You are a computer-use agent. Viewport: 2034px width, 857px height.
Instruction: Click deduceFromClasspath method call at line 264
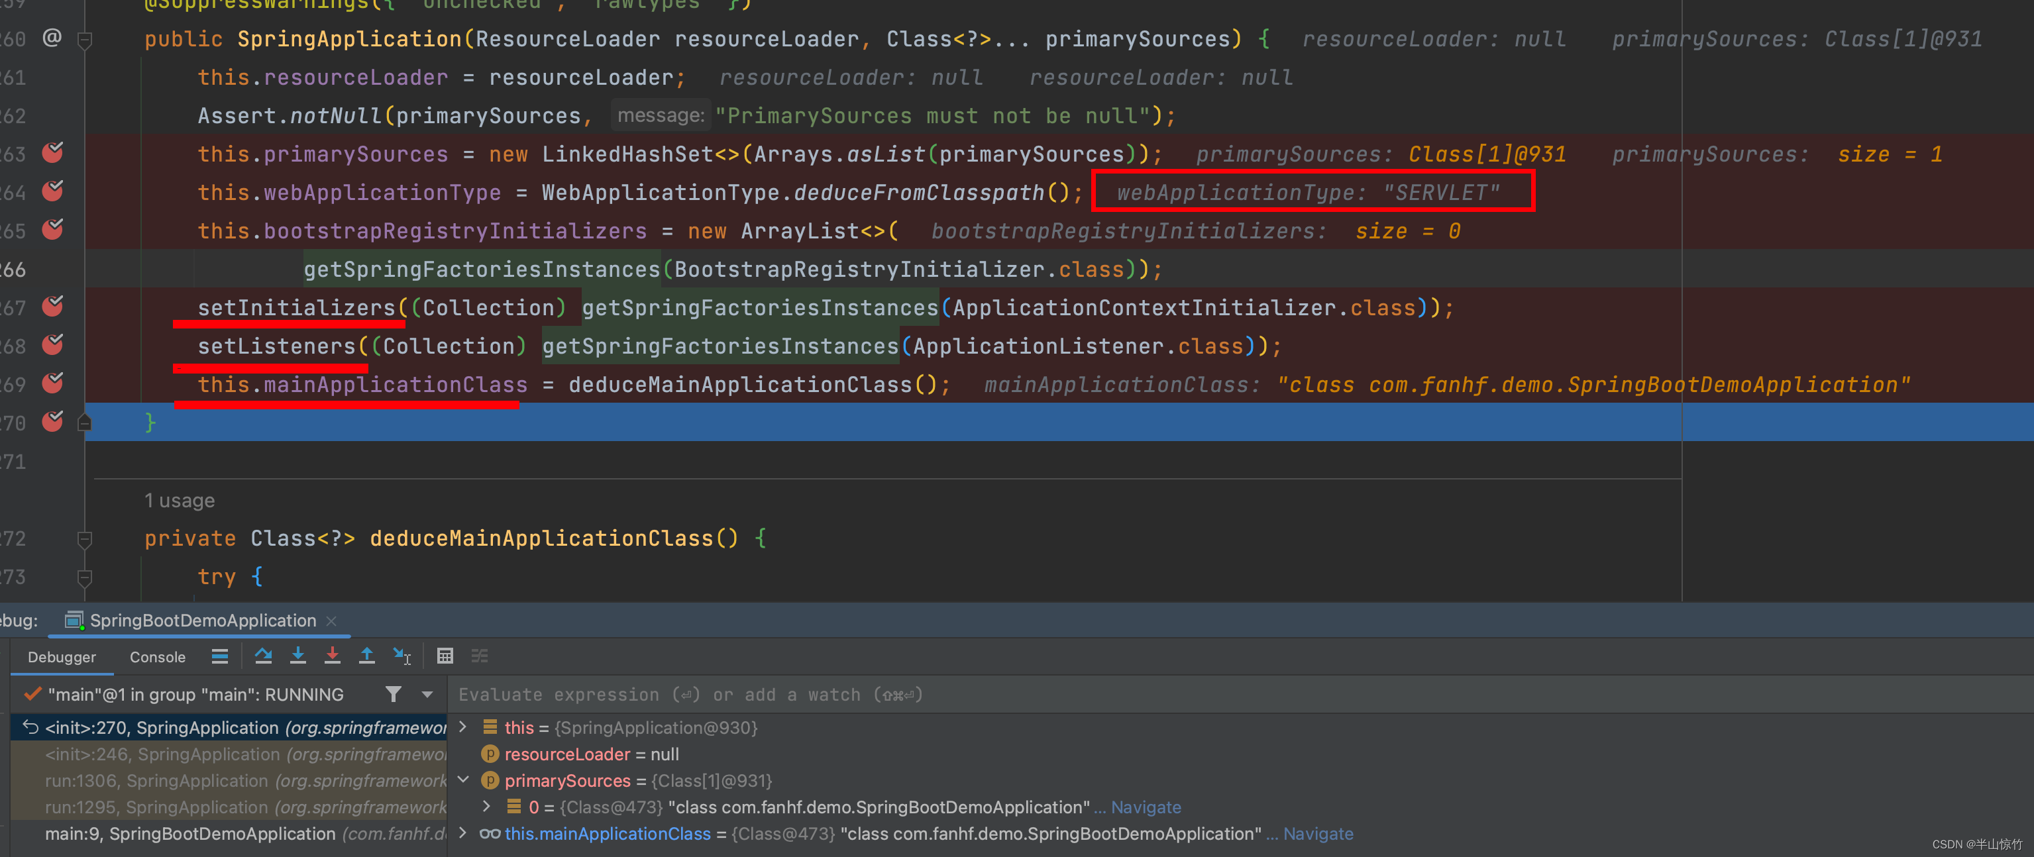[x=918, y=193]
